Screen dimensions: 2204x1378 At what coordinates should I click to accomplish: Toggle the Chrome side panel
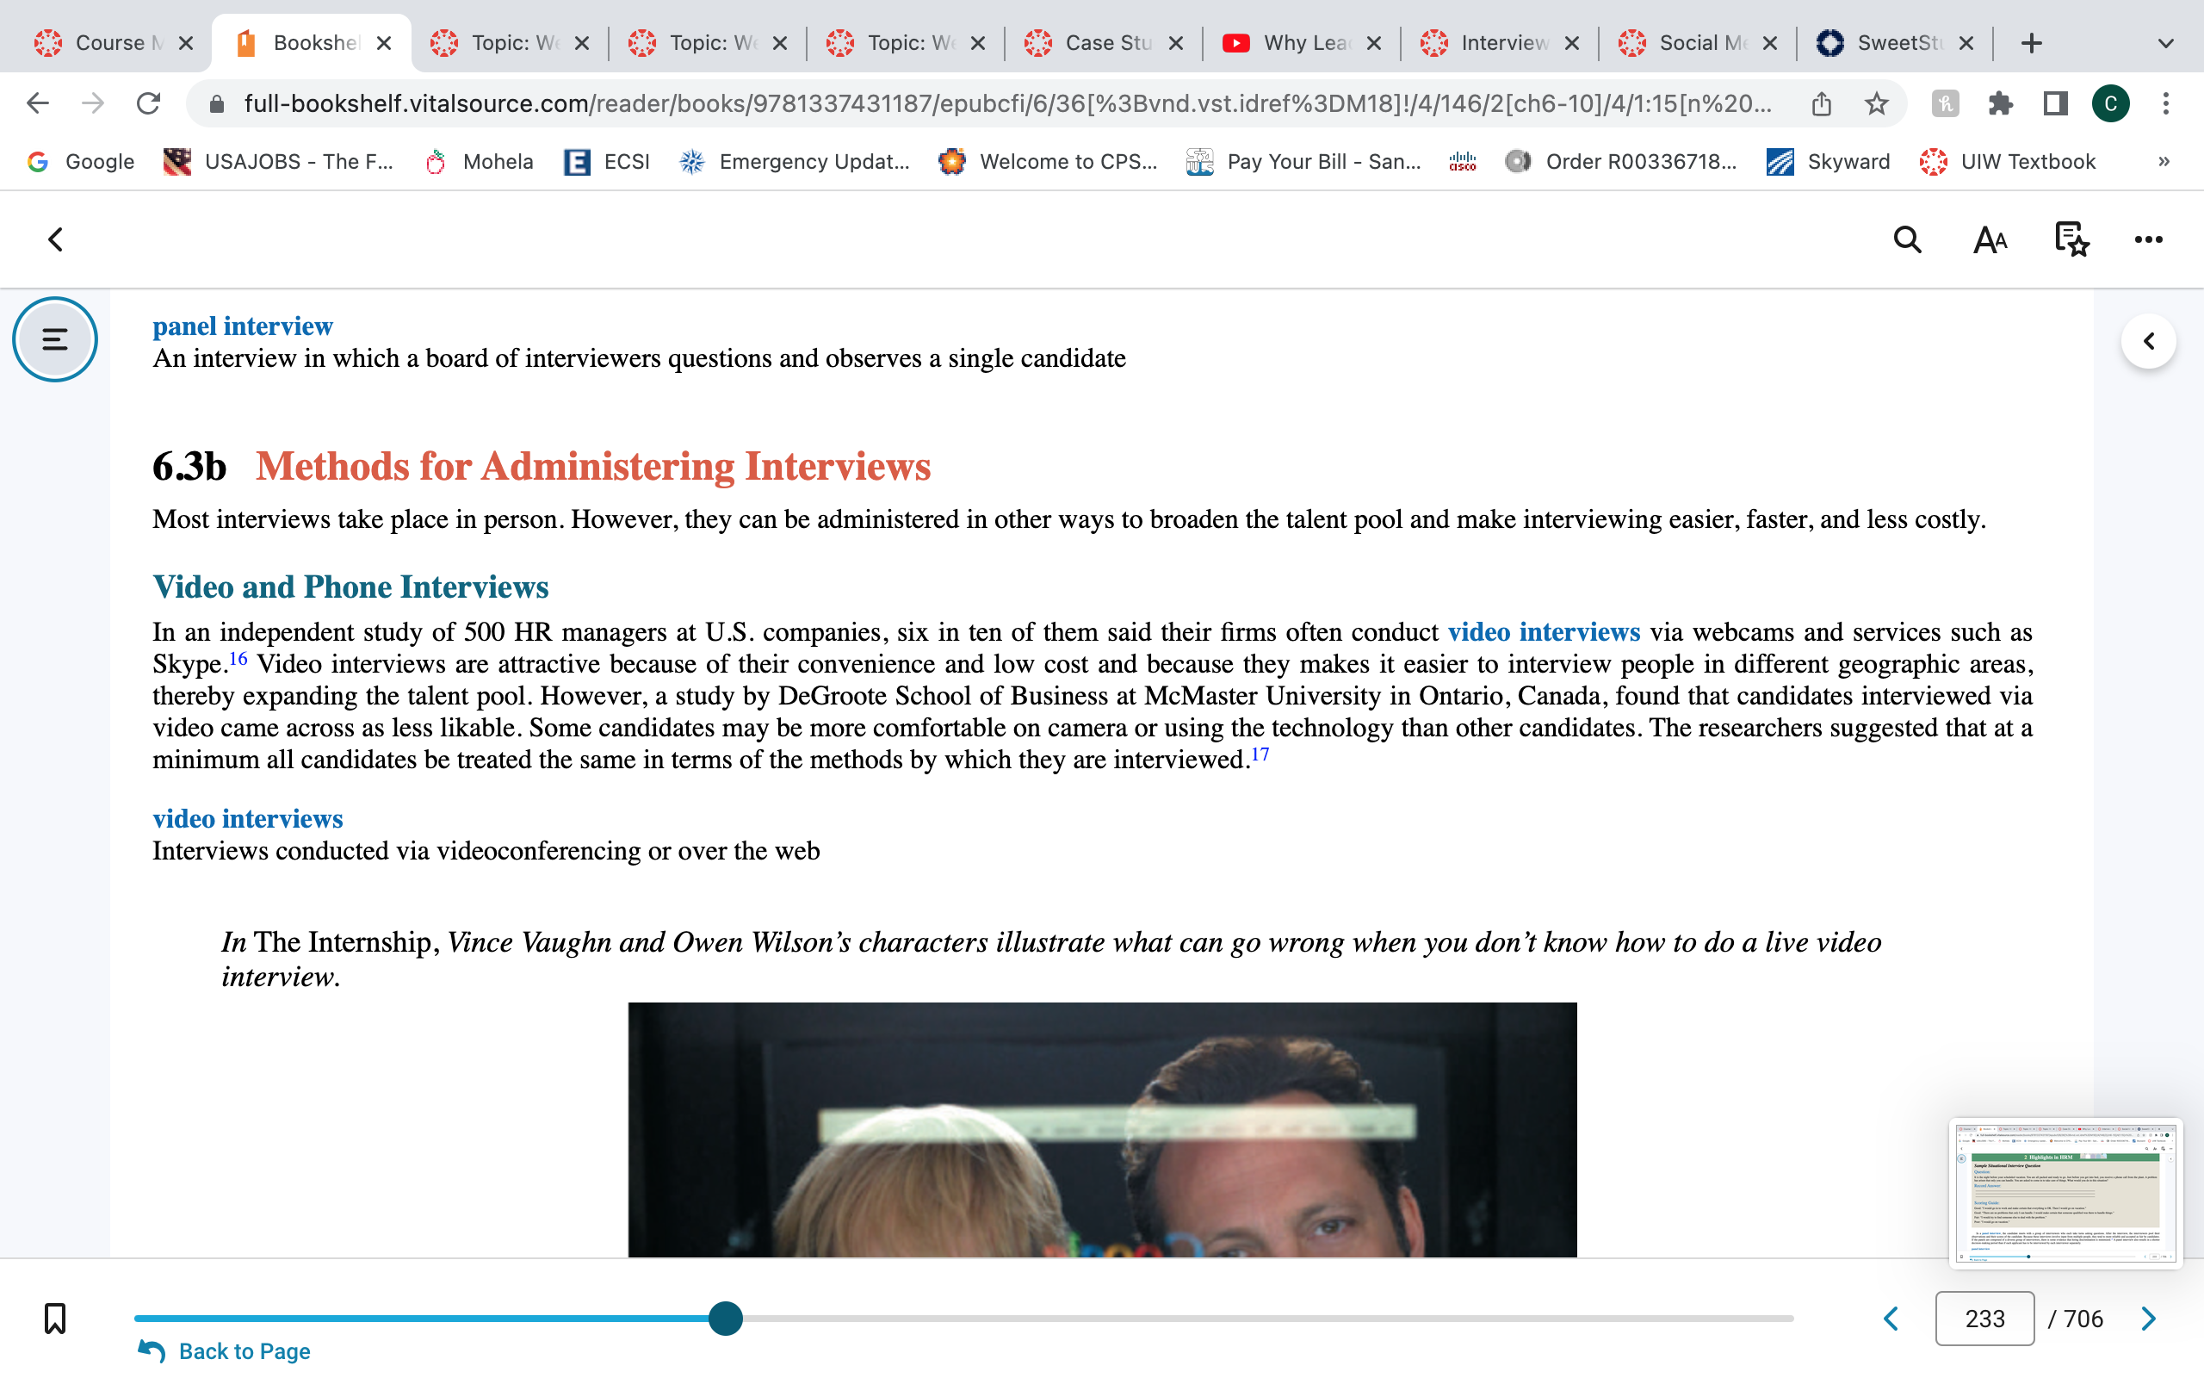(2056, 103)
